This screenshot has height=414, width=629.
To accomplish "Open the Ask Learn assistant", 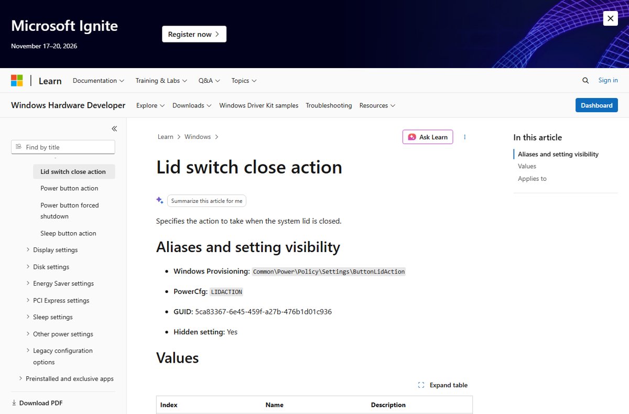I will pyautogui.click(x=428, y=137).
